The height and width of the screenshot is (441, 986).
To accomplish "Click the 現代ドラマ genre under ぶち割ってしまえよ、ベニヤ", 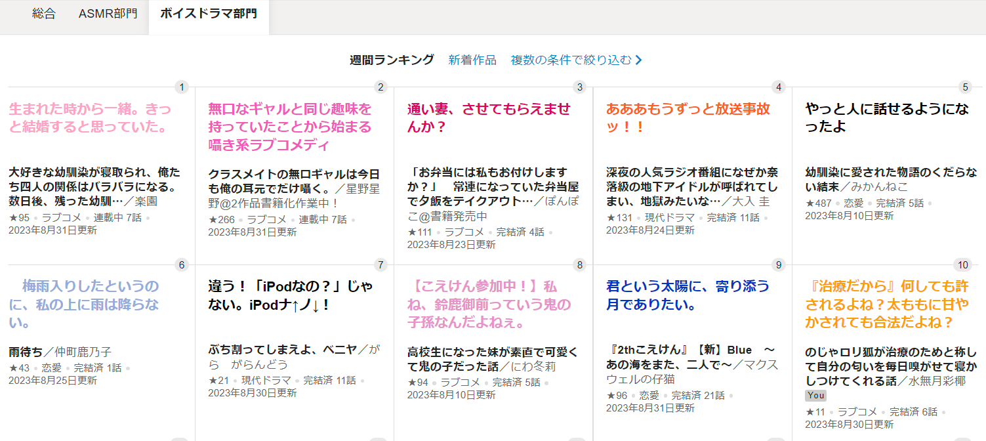I will tap(266, 381).
